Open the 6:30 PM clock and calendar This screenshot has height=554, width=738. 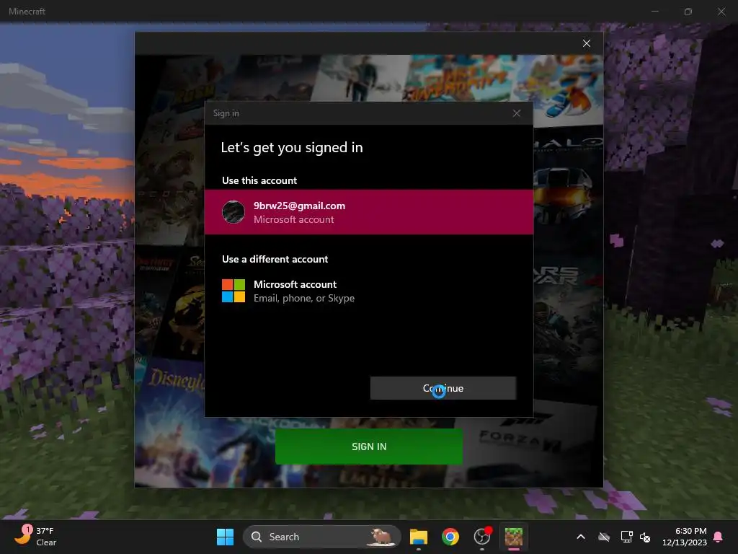pyautogui.click(x=685, y=537)
